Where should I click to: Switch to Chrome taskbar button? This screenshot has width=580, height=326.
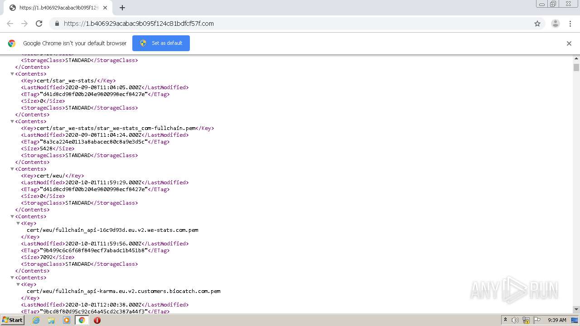(x=82, y=320)
